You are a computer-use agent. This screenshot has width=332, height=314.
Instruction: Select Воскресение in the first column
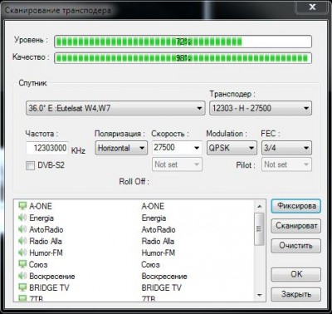click(x=52, y=276)
